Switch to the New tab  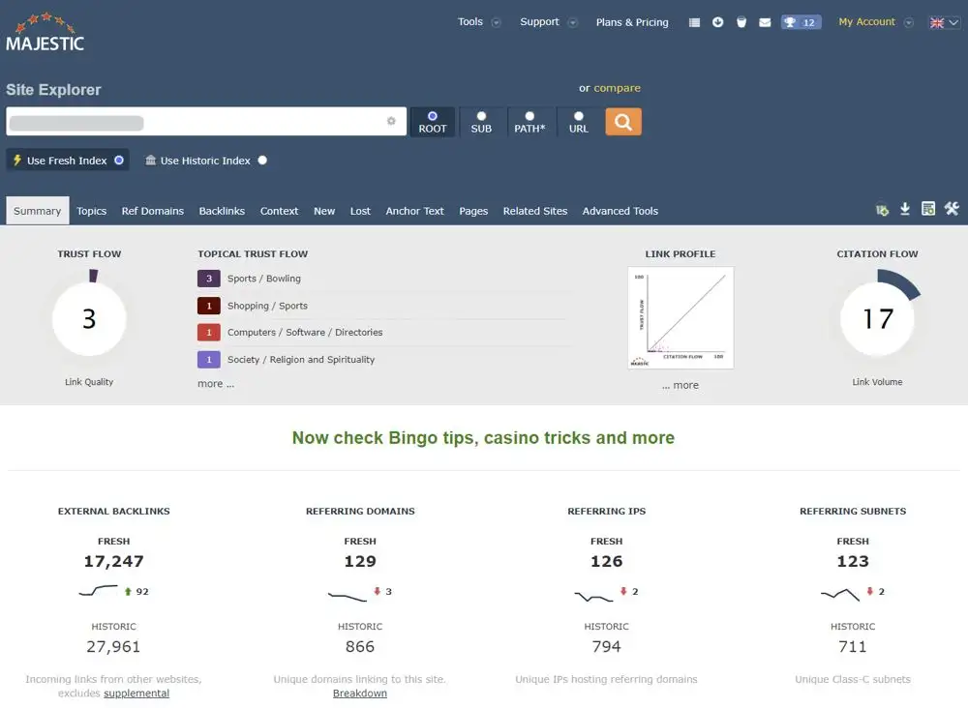[x=324, y=211]
